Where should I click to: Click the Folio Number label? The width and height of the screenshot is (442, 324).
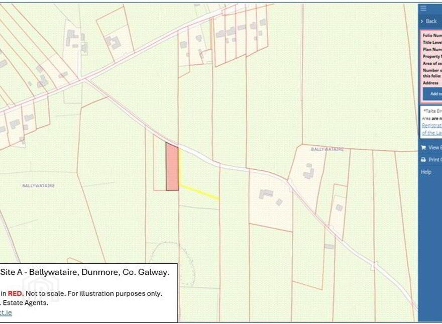[432, 36]
